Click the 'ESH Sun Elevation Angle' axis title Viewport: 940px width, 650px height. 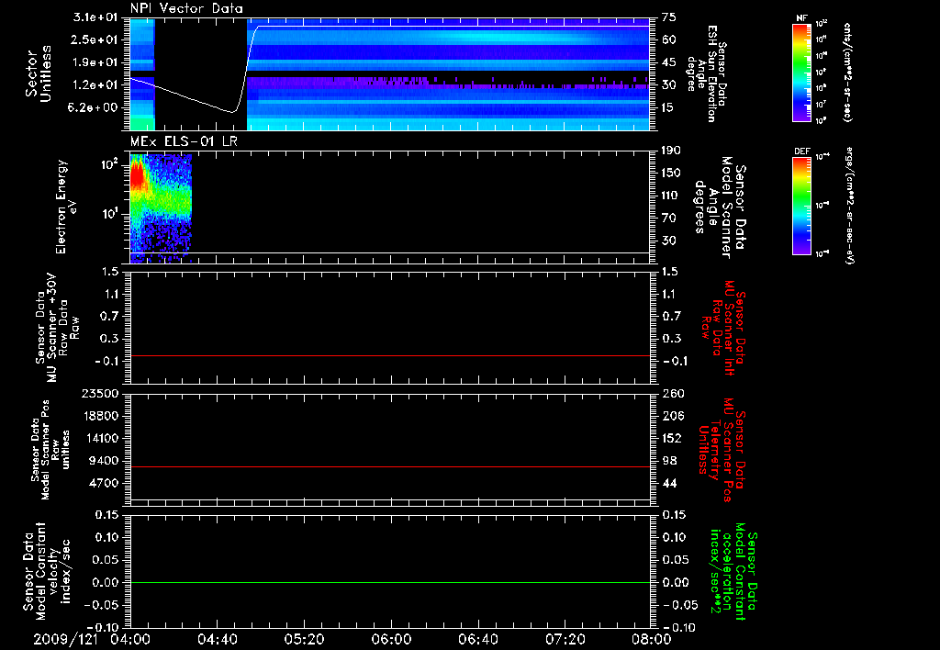click(x=707, y=73)
